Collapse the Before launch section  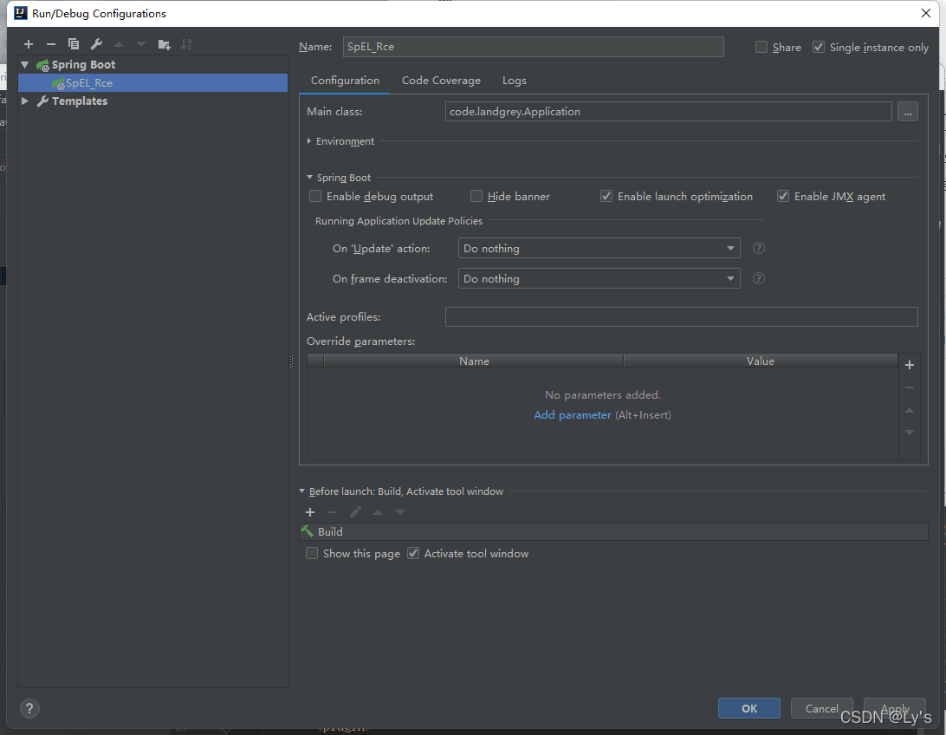[x=302, y=491]
